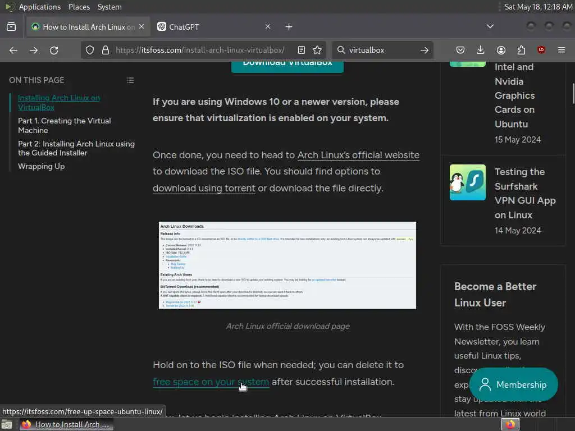Image resolution: width=575 pixels, height=431 pixels.
Task: Select the Firefox window in the taskbar
Action: click(x=66, y=424)
